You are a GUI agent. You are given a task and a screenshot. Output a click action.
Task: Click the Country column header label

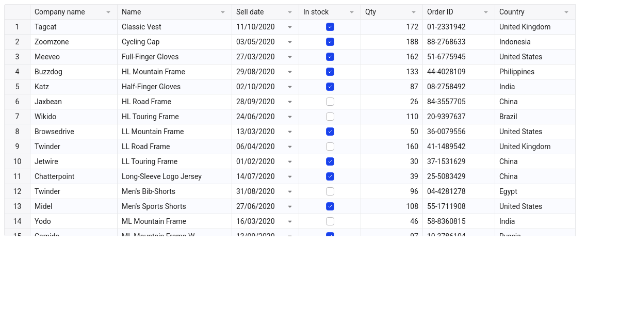[512, 12]
